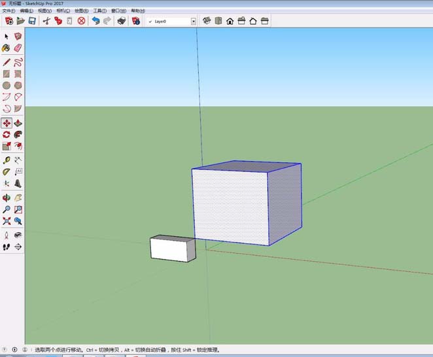Select the Line pencil tool
Screen dimensions: 433x357
tap(7, 62)
